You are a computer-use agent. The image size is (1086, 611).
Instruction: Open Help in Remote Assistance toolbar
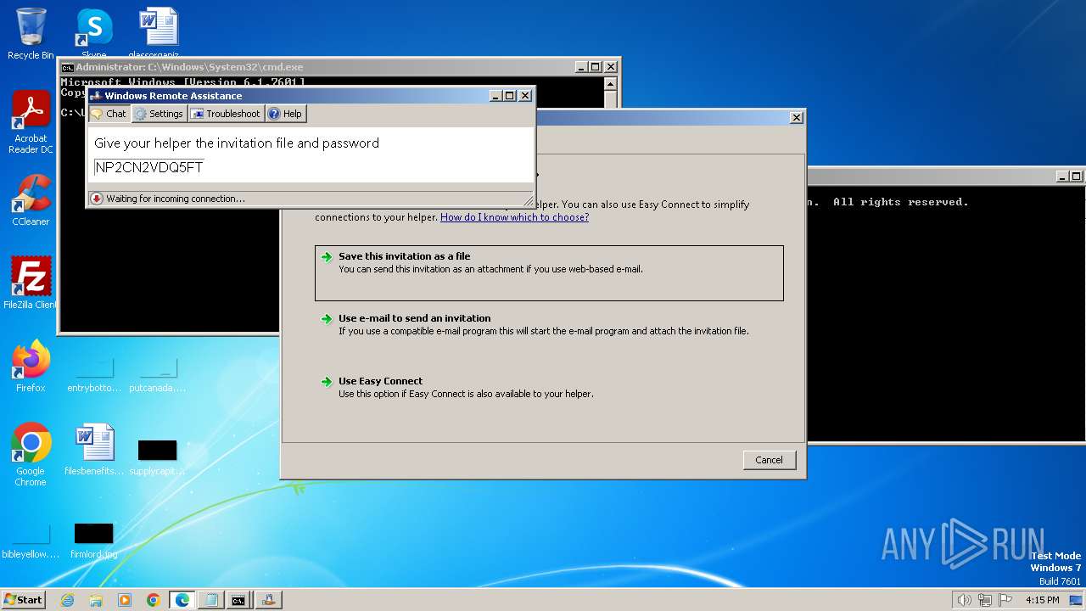point(285,114)
